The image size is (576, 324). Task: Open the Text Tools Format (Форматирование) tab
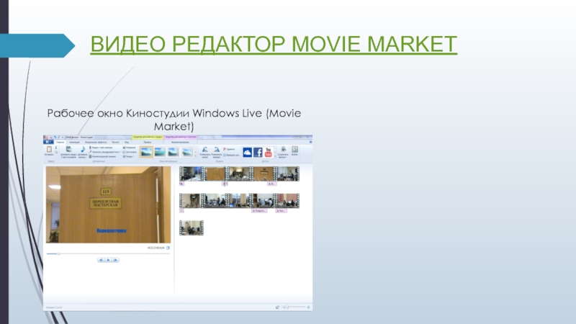point(180,142)
